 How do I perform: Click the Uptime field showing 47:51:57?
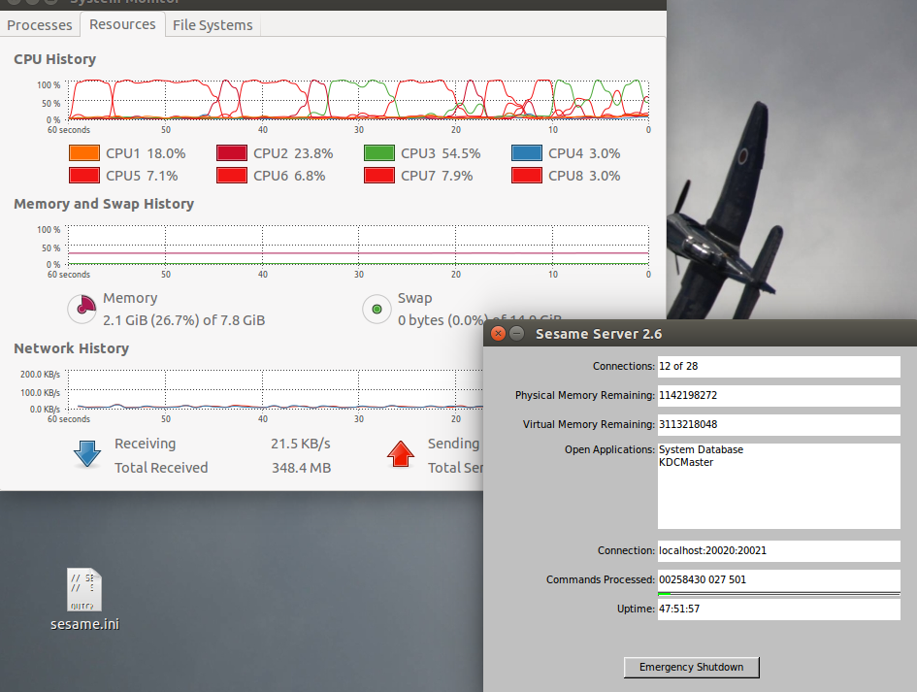coord(778,609)
